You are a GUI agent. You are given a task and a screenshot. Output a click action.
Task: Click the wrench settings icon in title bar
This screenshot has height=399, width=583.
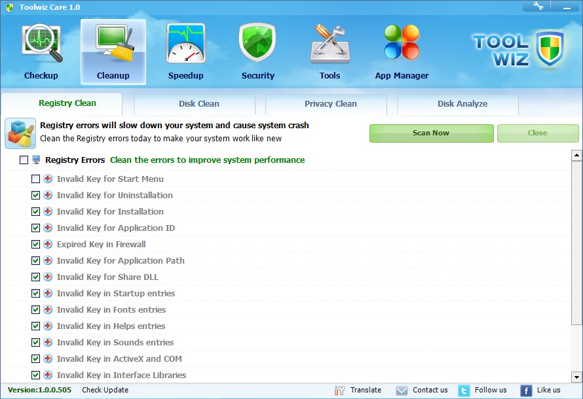point(538,6)
